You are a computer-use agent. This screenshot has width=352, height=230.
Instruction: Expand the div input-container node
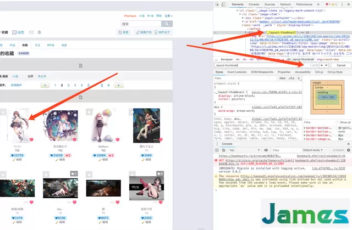(243, 18)
